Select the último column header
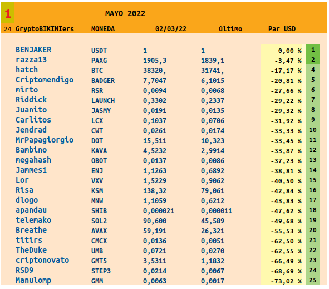329x289 pixels. click(x=230, y=29)
